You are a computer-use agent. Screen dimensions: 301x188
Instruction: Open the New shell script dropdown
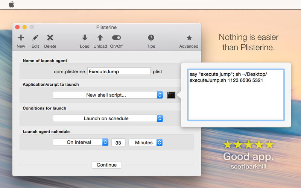coord(108,95)
